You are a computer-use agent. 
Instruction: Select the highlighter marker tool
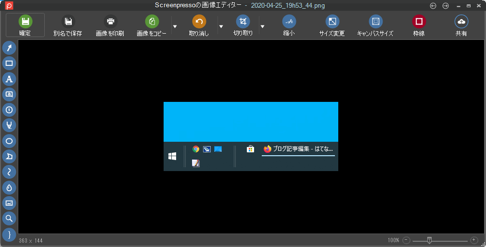coord(9,125)
